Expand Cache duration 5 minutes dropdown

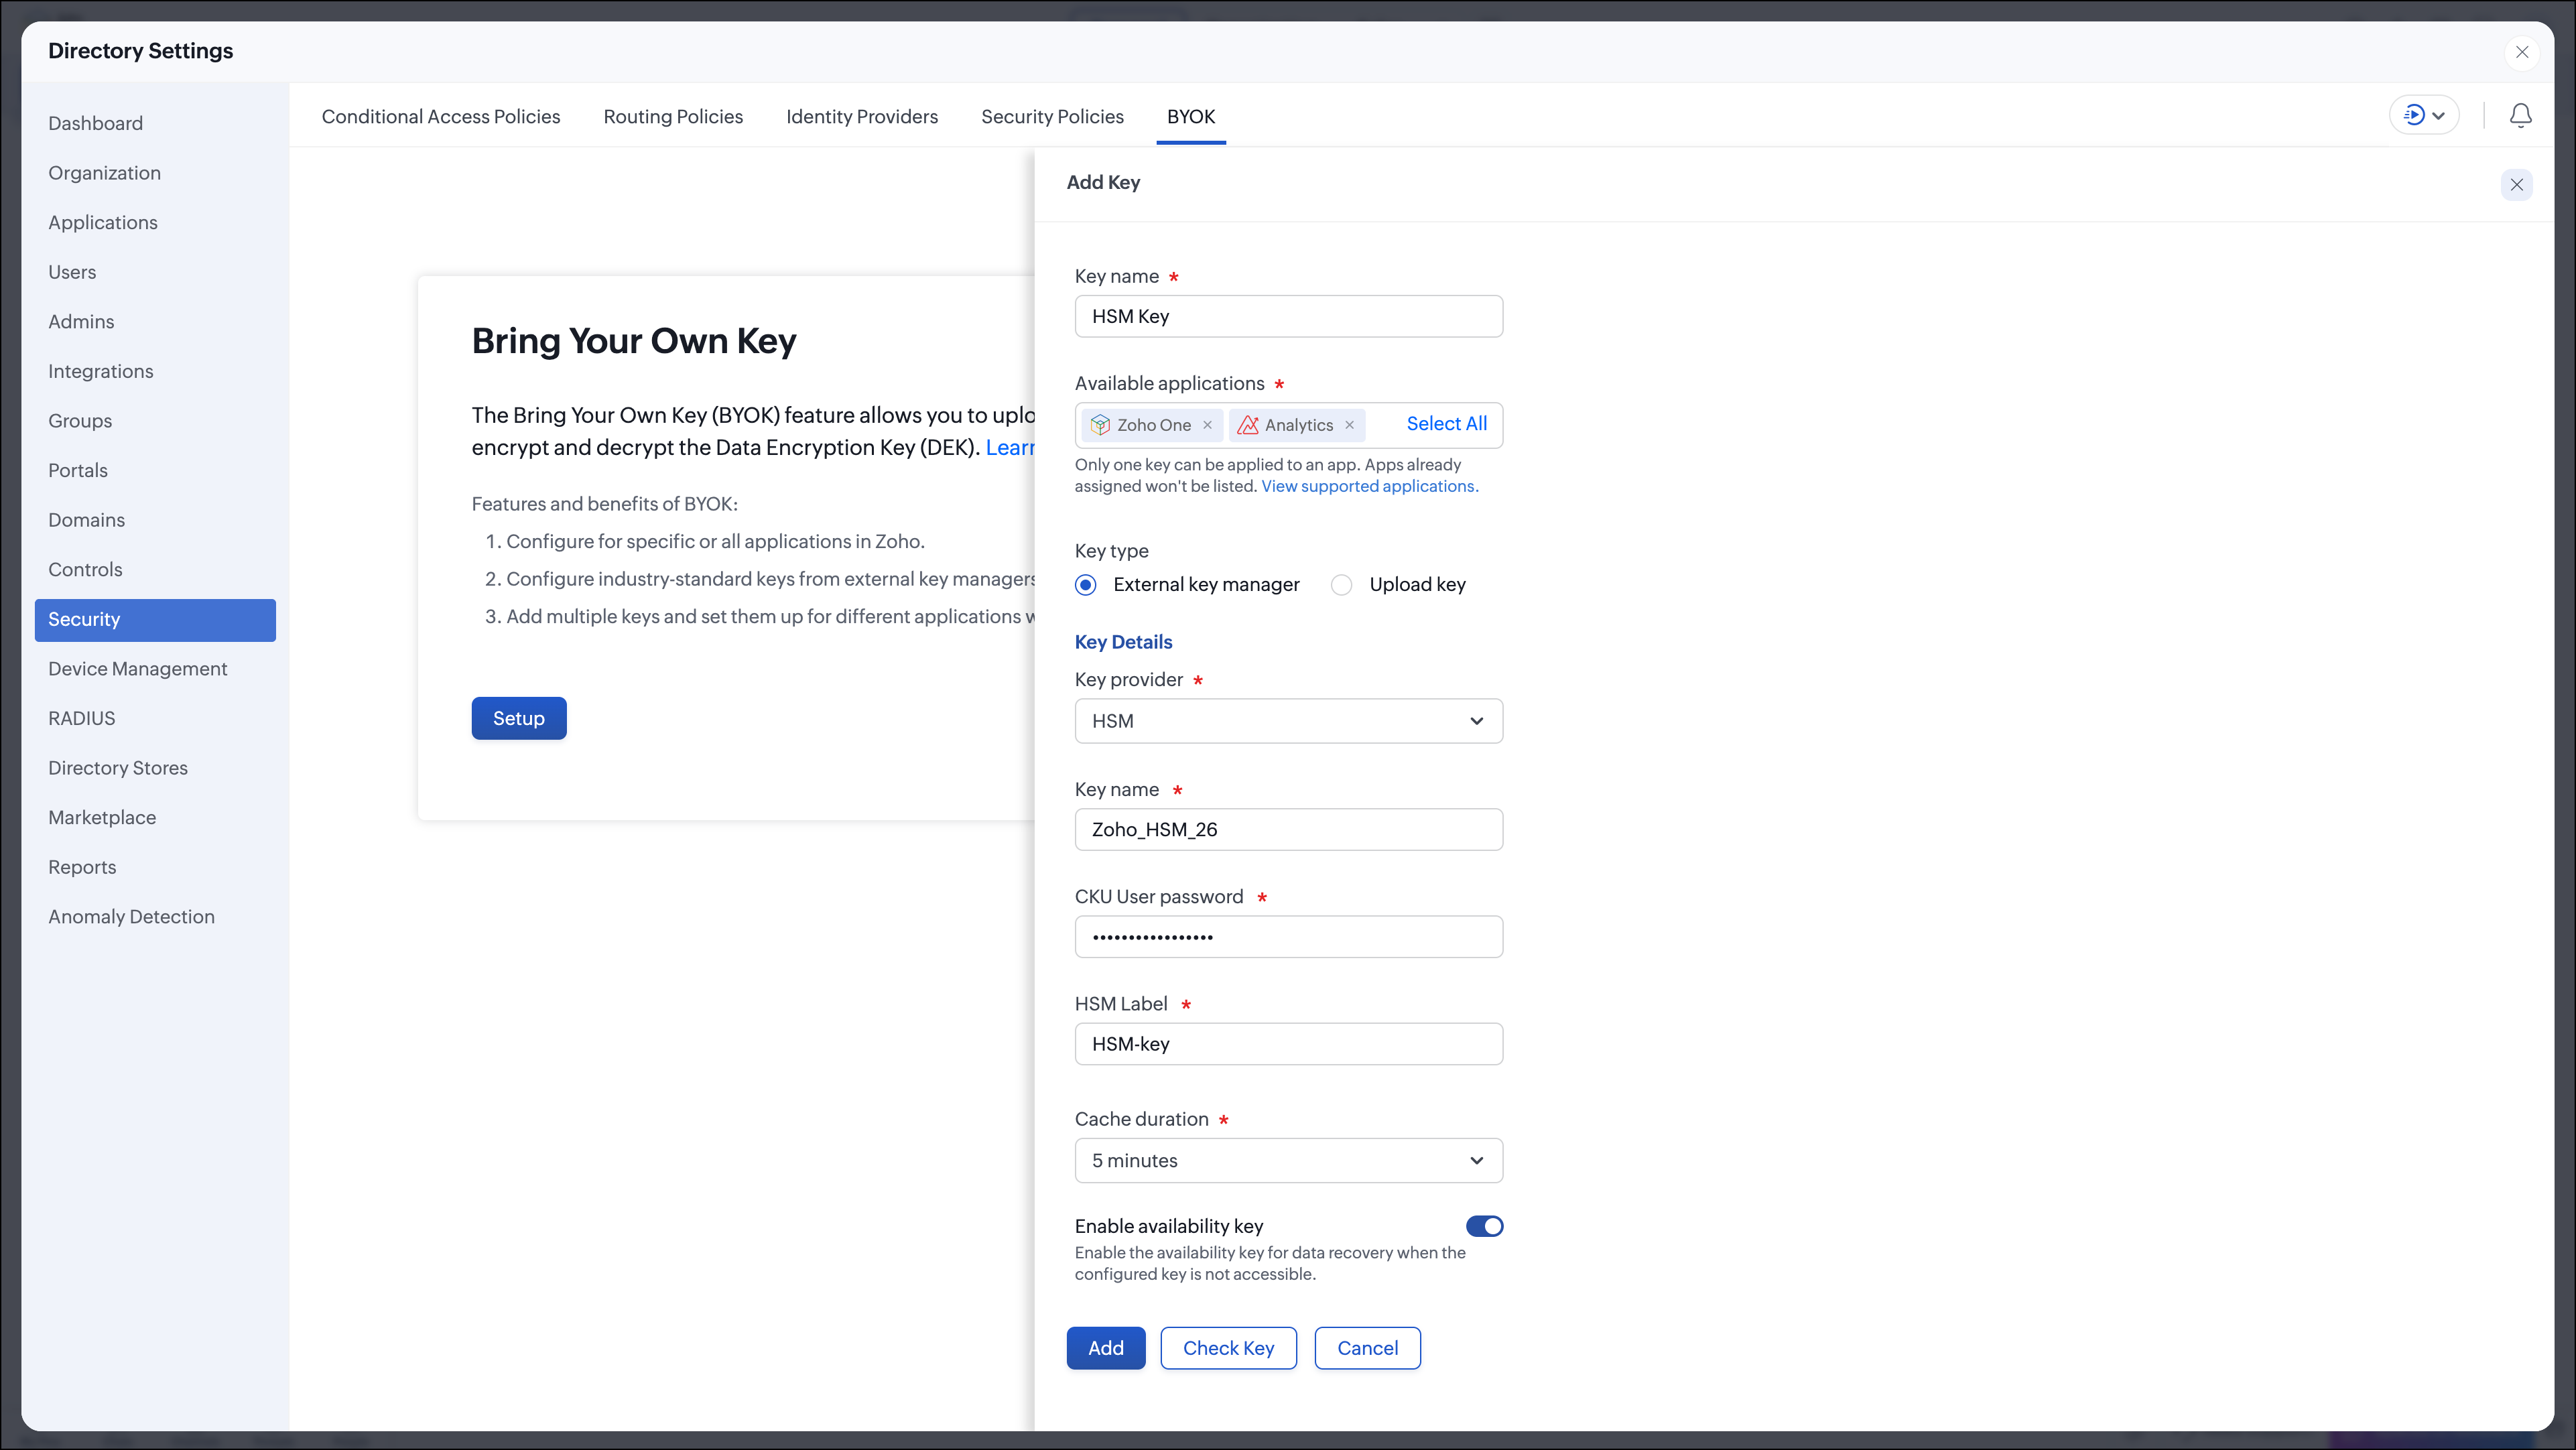click(x=1288, y=1161)
